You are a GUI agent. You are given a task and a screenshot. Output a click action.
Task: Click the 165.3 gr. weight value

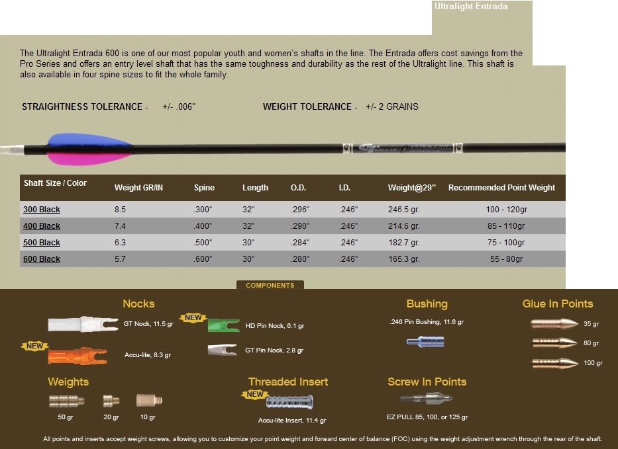pos(404,259)
